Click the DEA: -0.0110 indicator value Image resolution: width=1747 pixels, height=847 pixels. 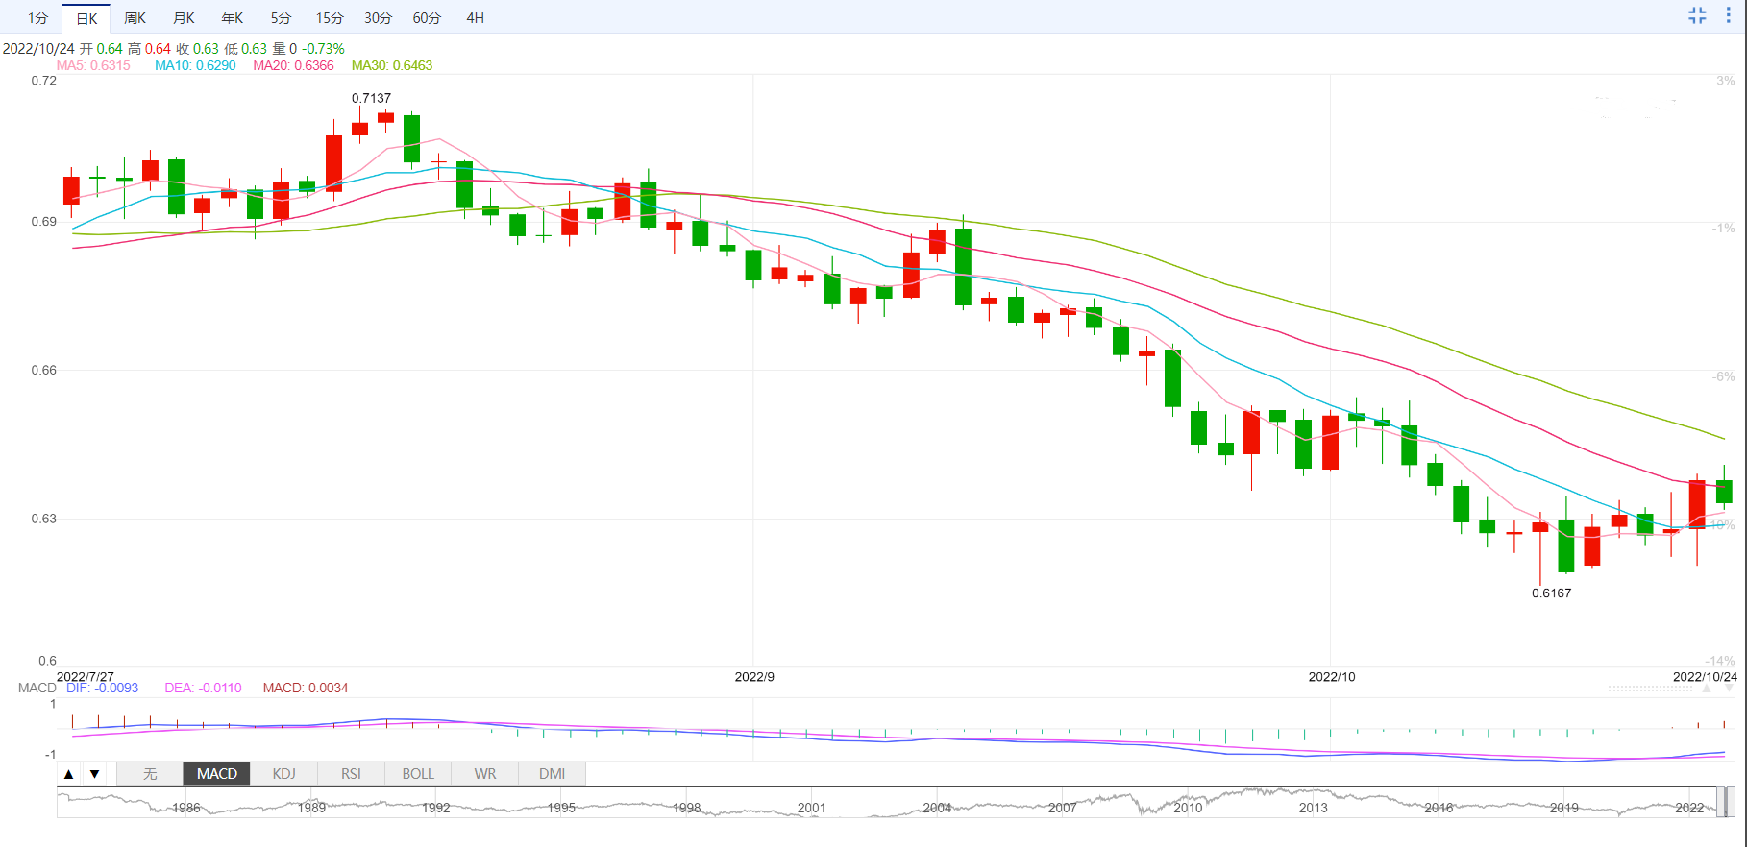pos(203,688)
